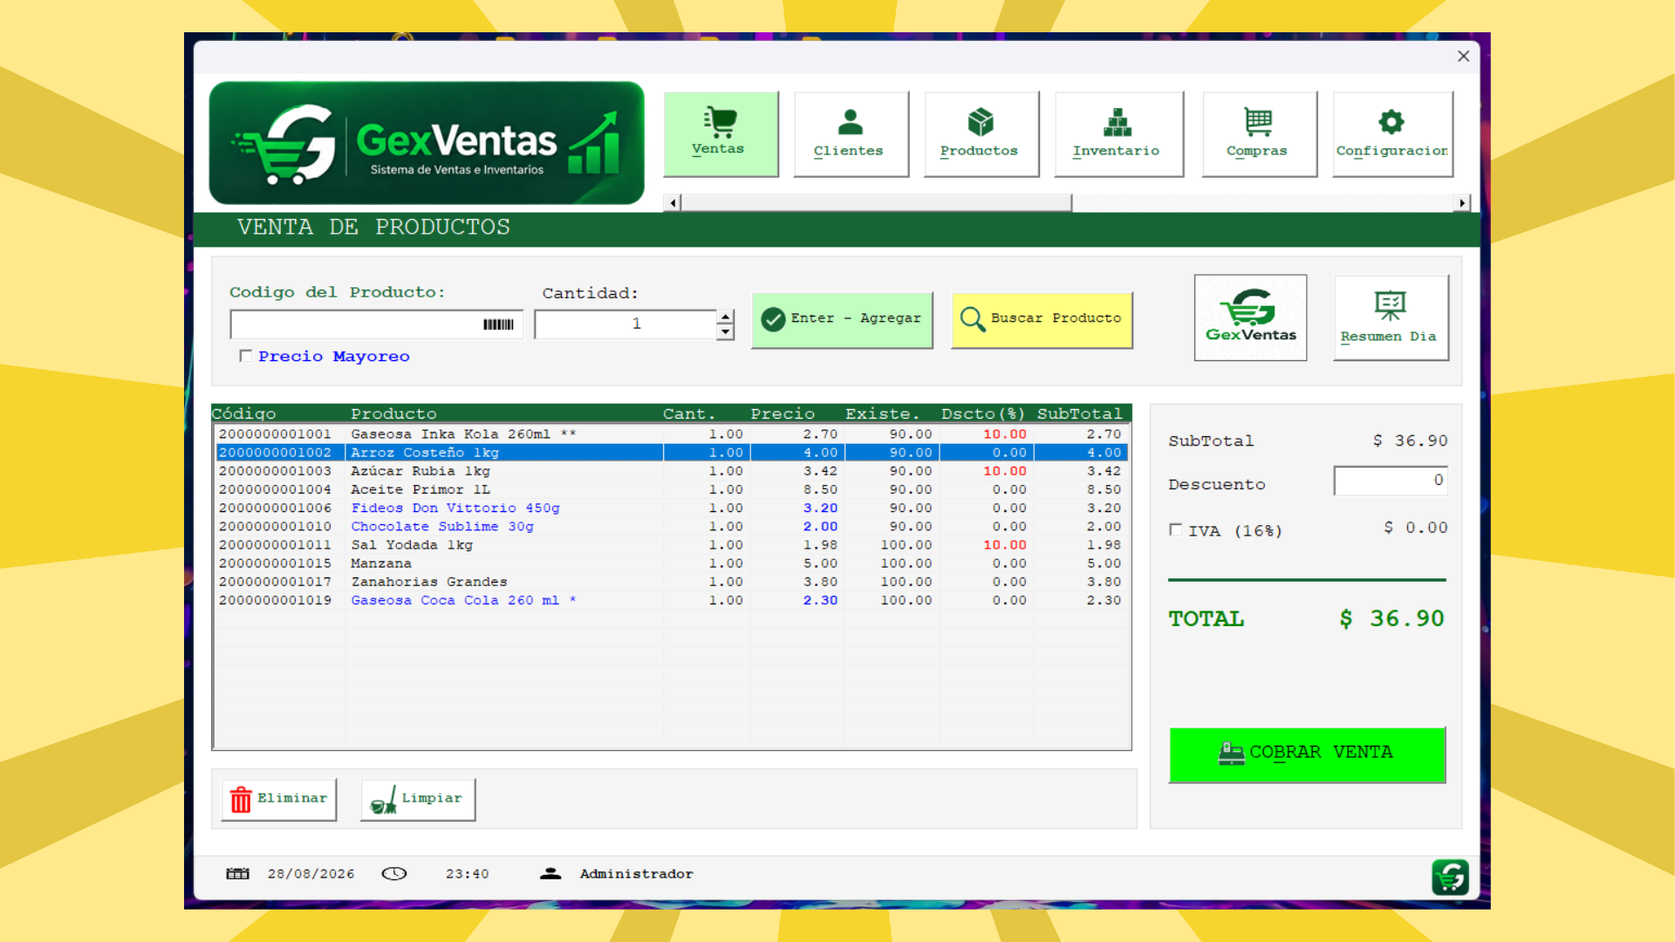Image resolution: width=1675 pixels, height=942 pixels.
Task: Click the clock icon in status bar
Action: click(394, 874)
